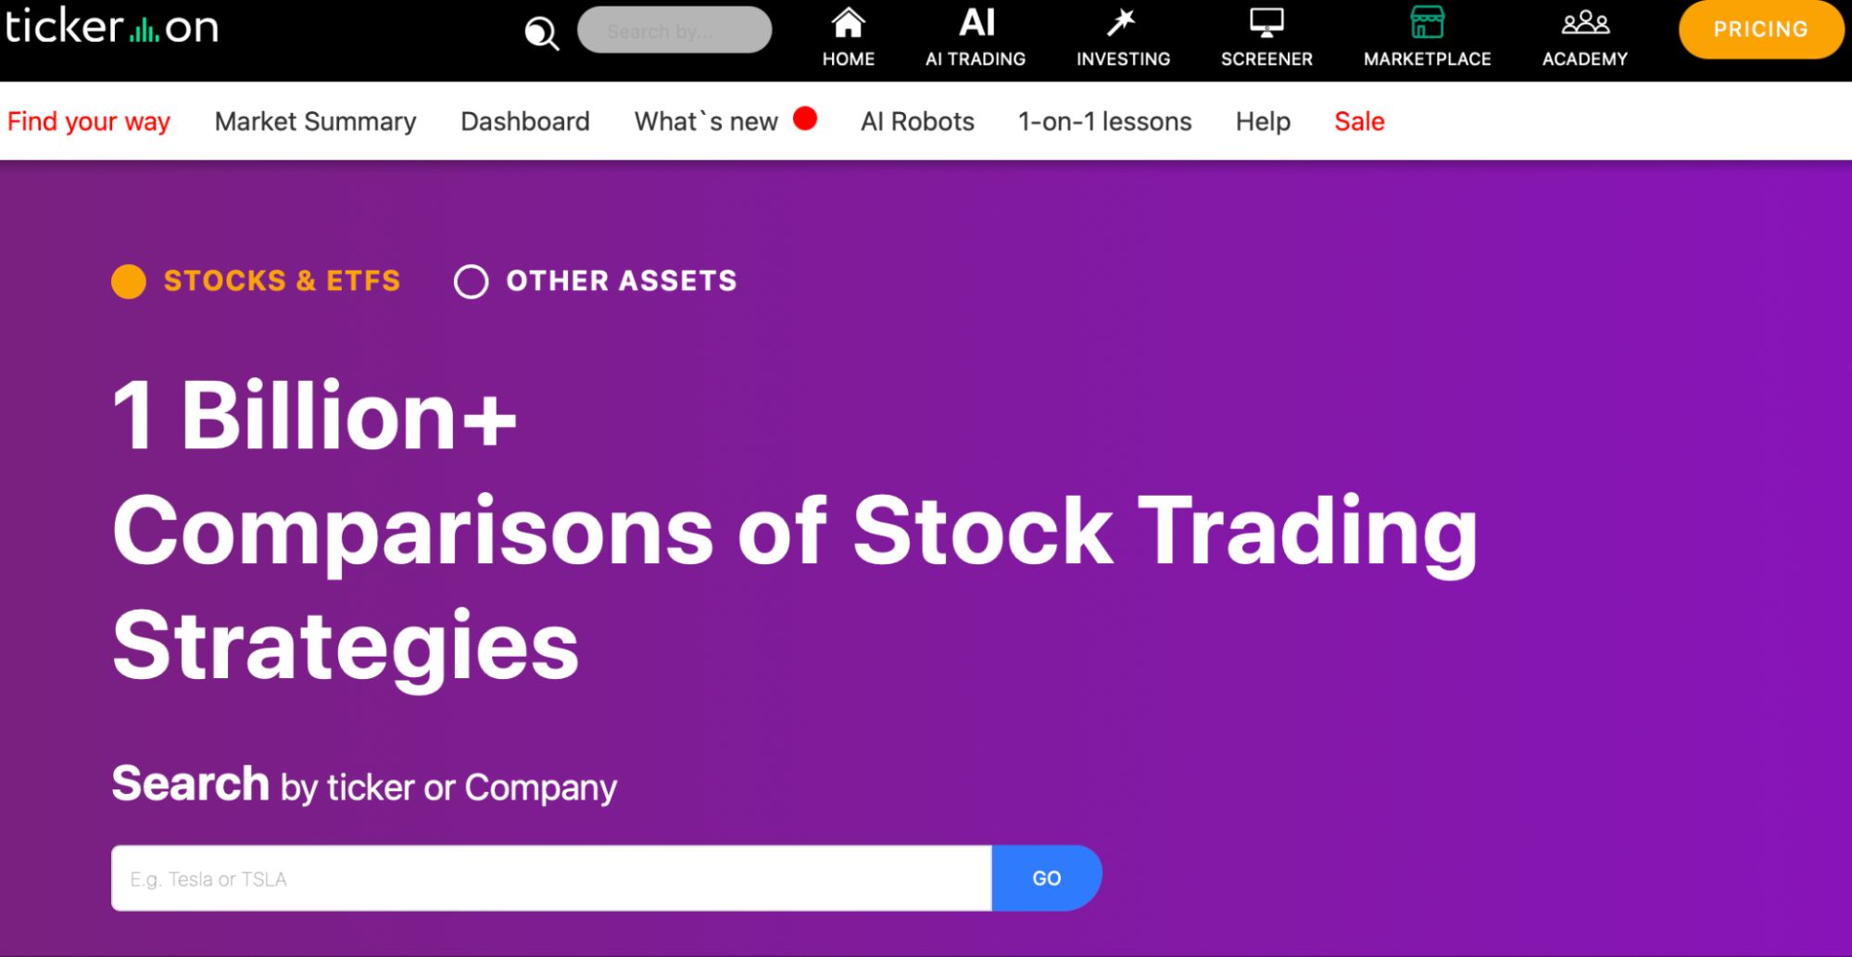Focus the ticker or company search field
Screen dimensions: 1852x957
coord(551,877)
